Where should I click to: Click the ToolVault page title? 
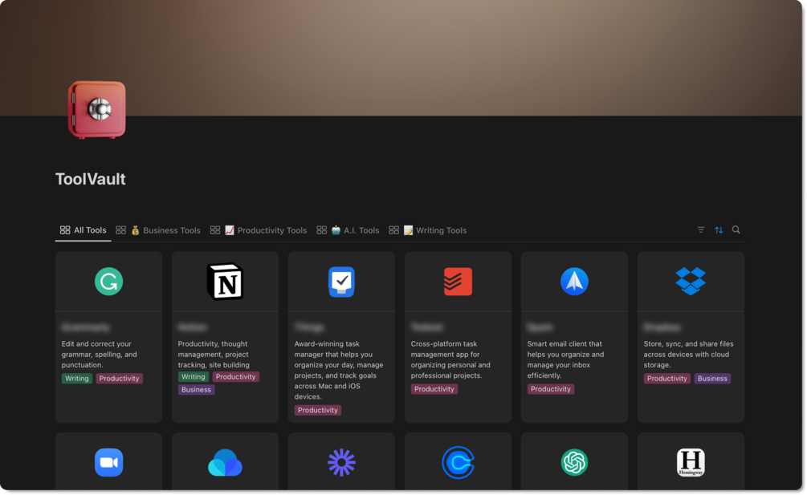[91, 179]
